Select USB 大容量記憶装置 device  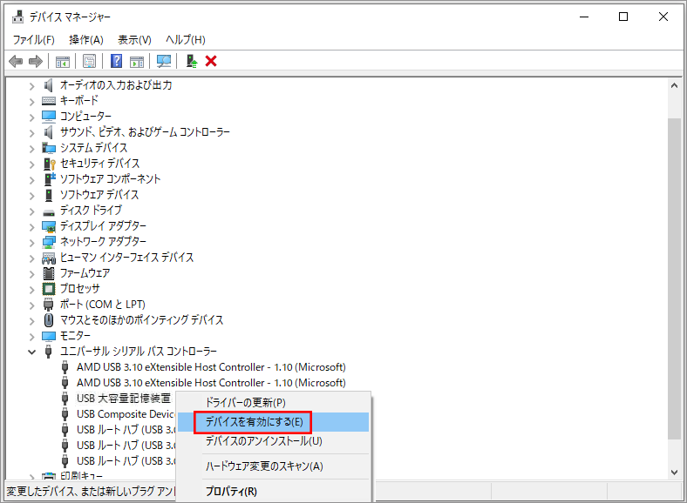click(124, 399)
